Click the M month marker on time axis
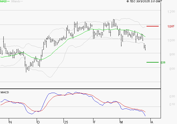This screenshot has width=177, height=124. click(x=121, y=122)
